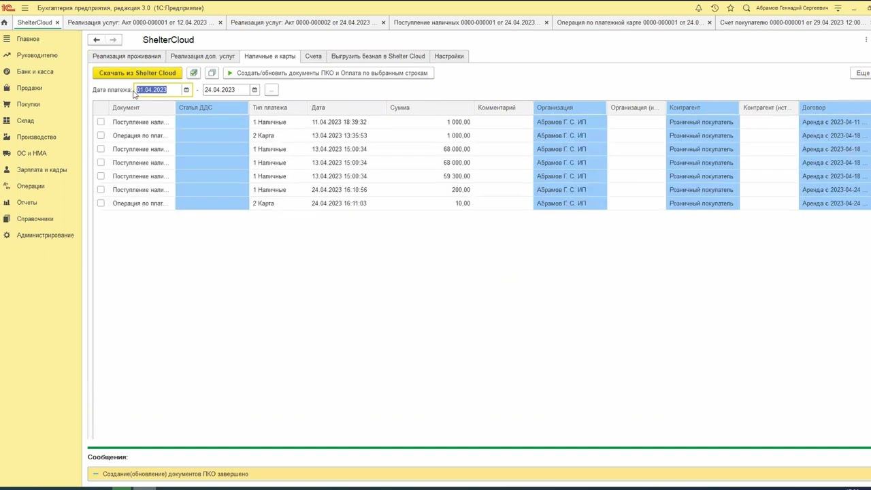Click the ПКО completion message in Сообщения

tap(176, 474)
